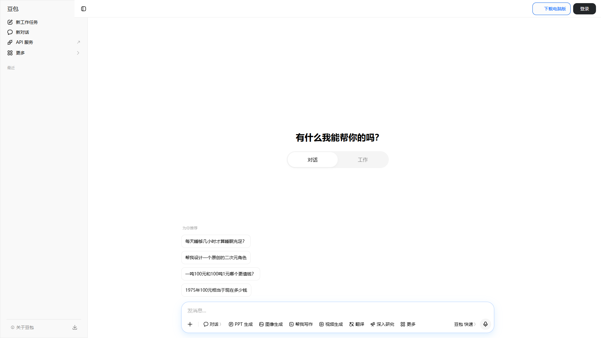Open 新对话 in sidebar
The image size is (601, 338).
coord(44,32)
